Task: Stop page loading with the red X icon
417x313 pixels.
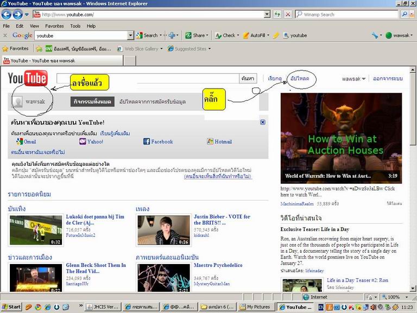Action: pyautogui.click(x=288, y=14)
